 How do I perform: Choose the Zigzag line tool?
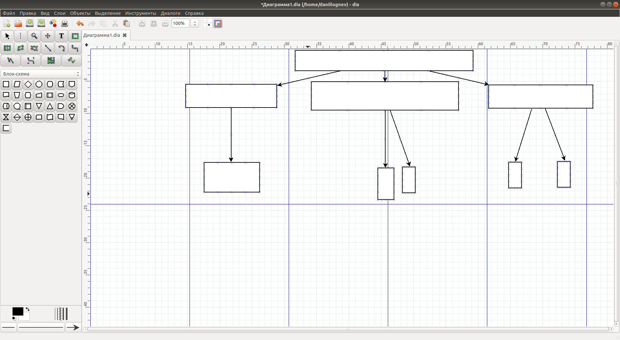75,48
